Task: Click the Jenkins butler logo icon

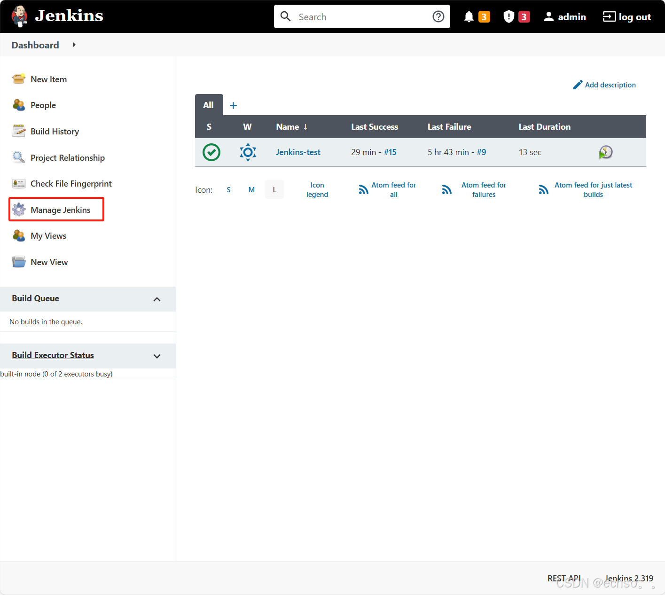Action: tap(19, 16)
